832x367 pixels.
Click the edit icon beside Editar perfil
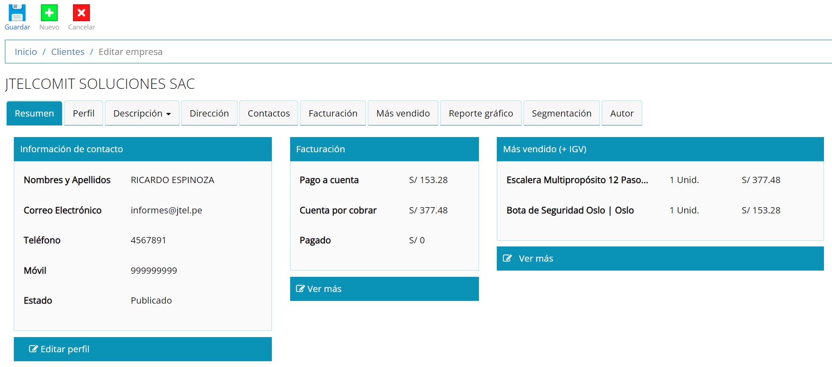[x=33, y=349]
